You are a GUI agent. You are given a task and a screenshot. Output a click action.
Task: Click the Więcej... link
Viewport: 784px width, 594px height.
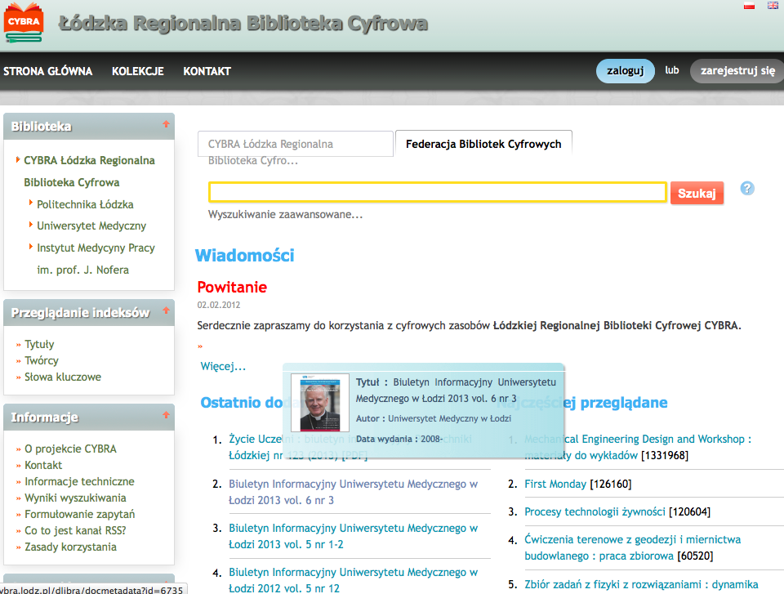pos(223,366)
